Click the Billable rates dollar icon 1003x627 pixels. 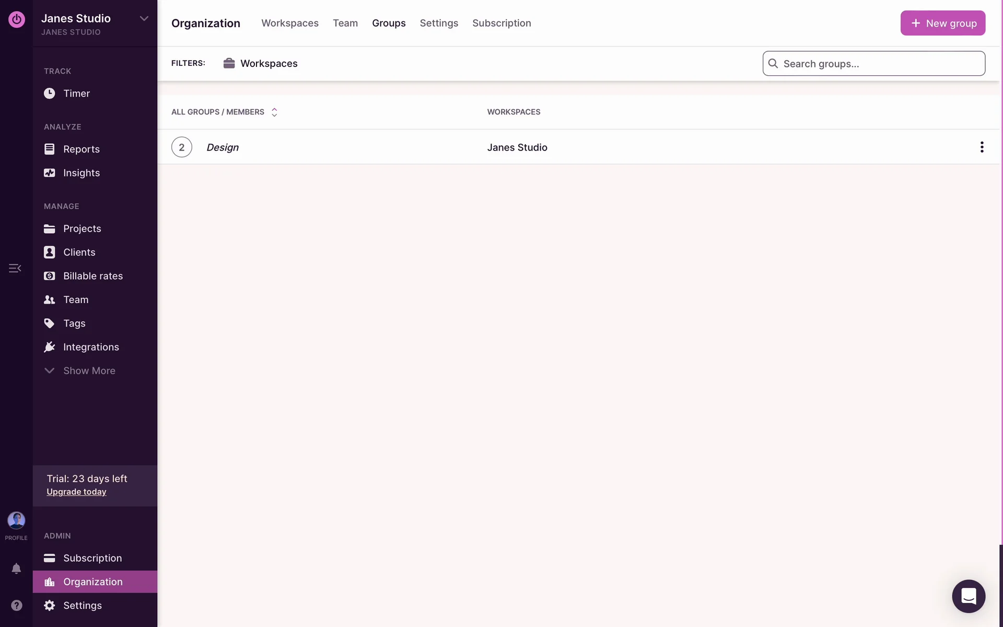pos(49,276)
